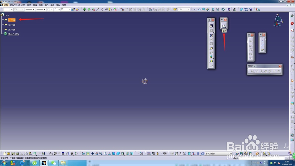295x166 pixels.
Task: Open the 无 layer dropdown
Action: click(x=65, y=9)
